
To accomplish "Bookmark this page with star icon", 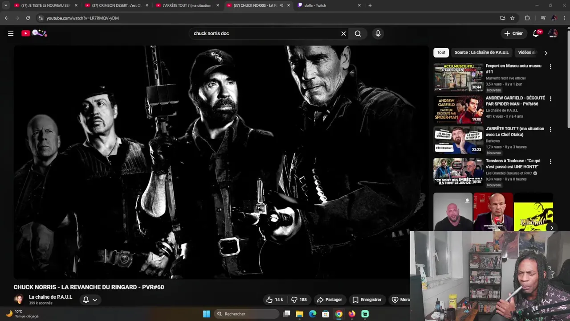I will [513, 18].
